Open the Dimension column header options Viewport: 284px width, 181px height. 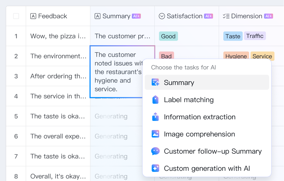click(x=246, y=16)
